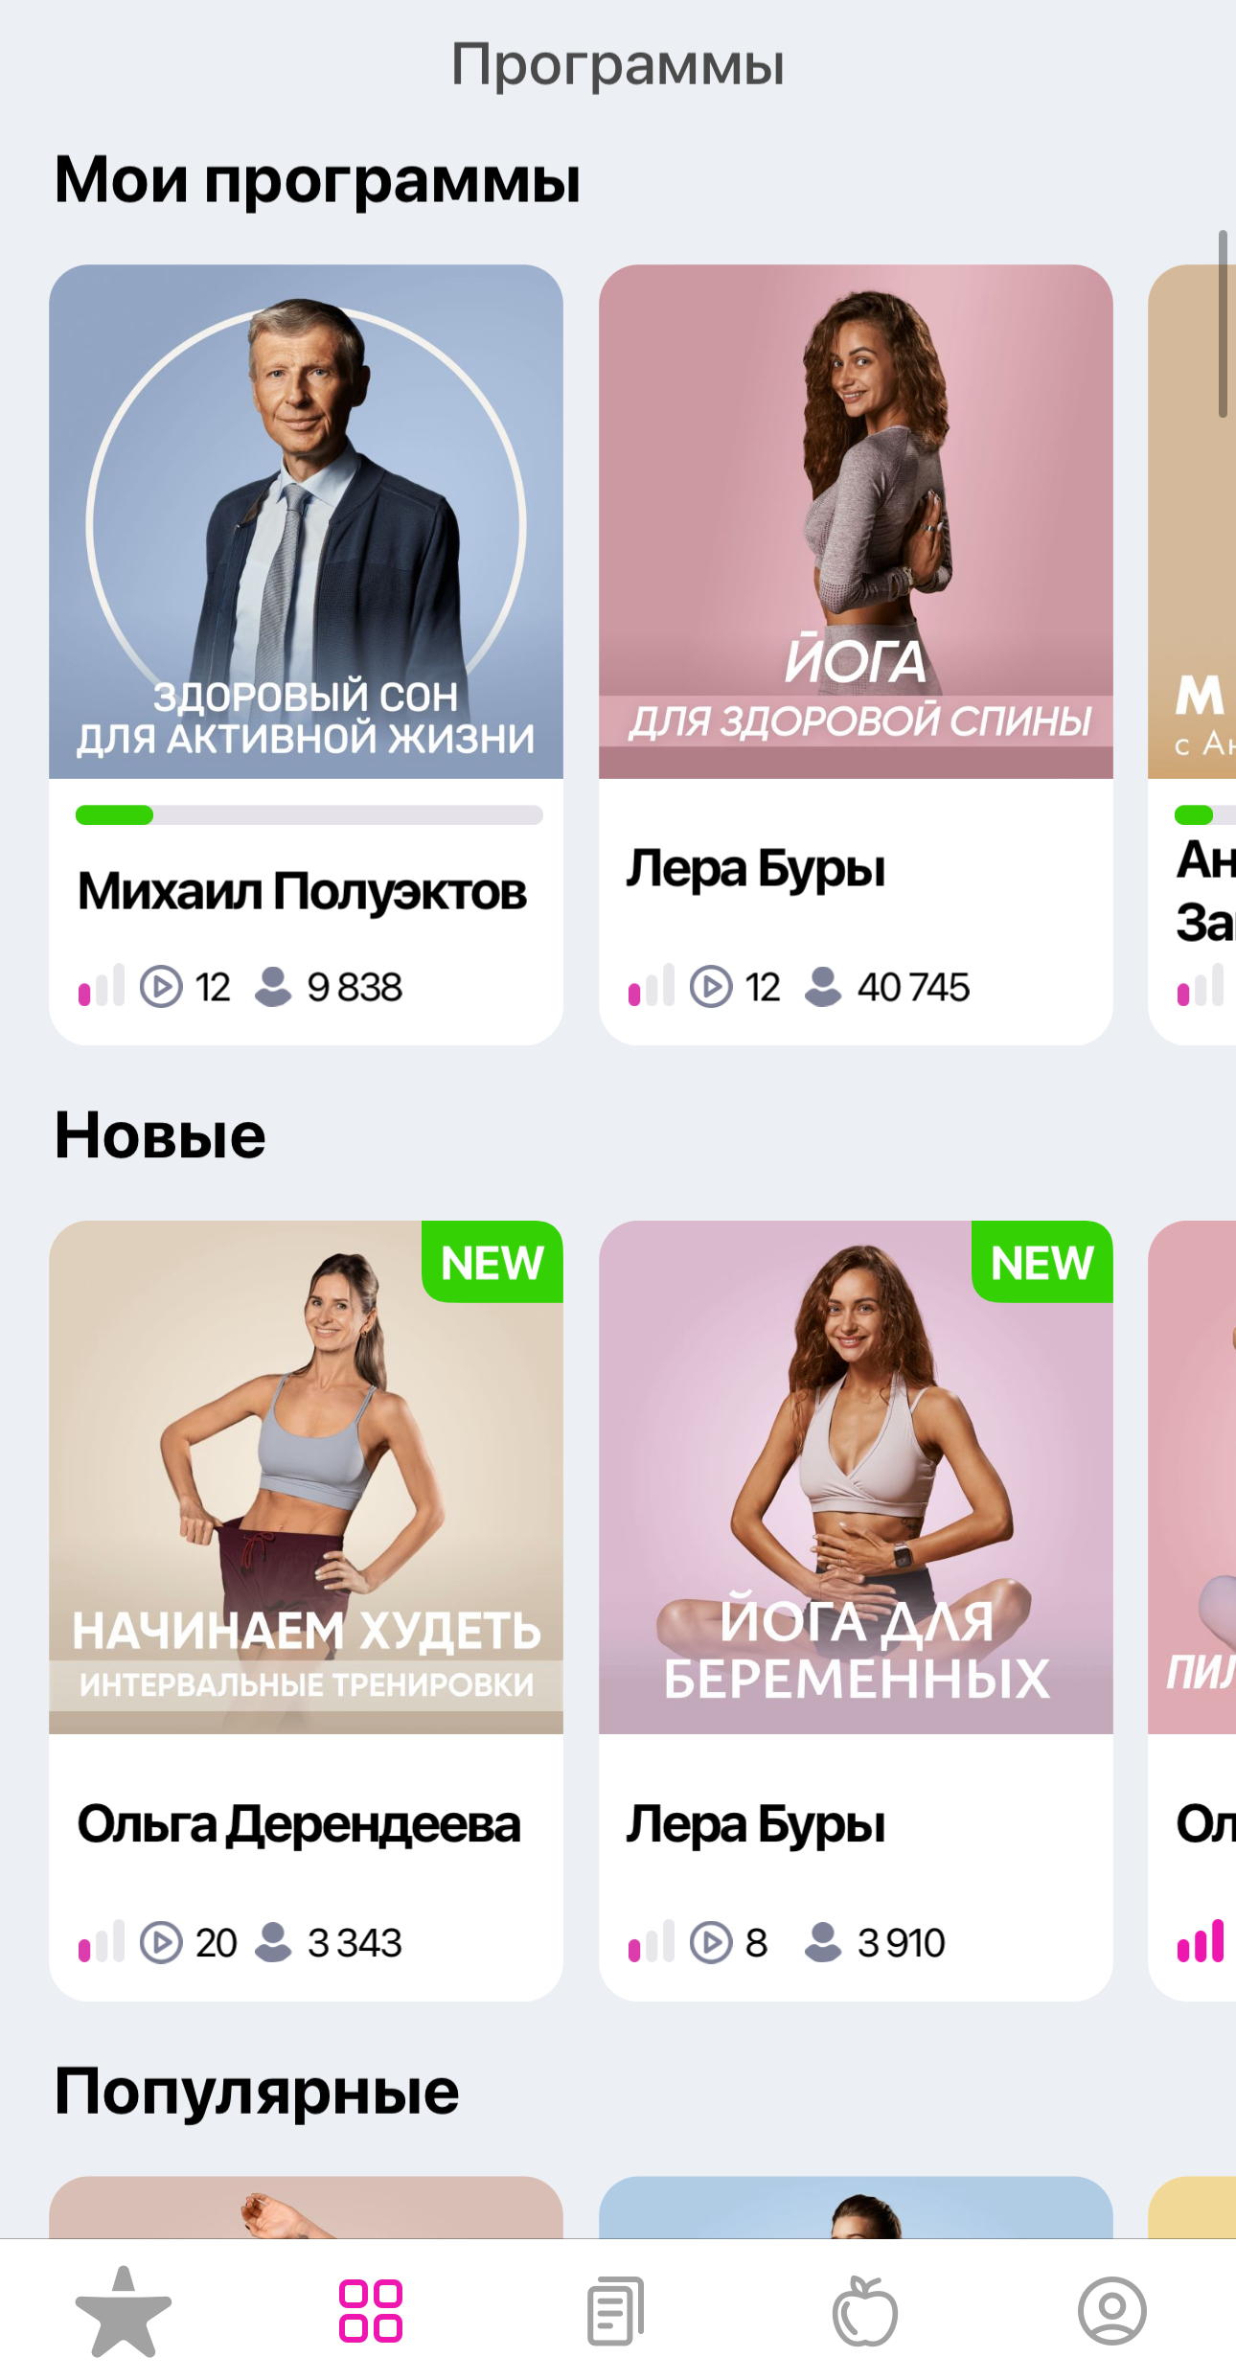This screenshot has height=2380, width=1236.
Task: Click the vertical scrollbar at right edge
Action: 1223,324
